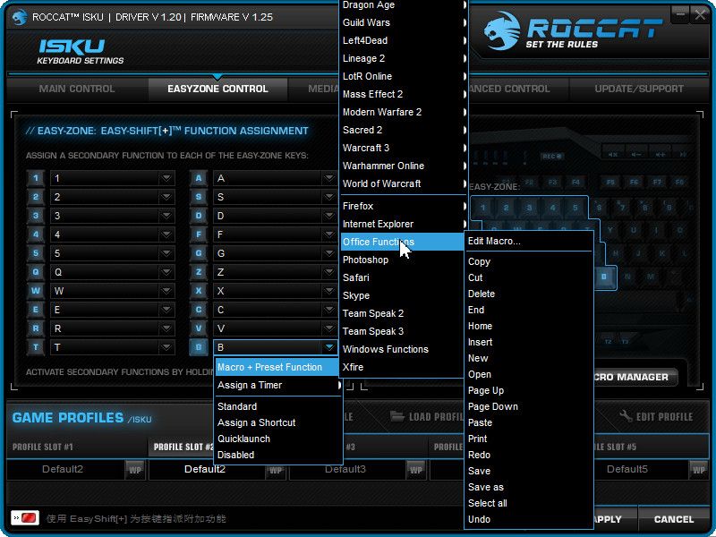Select Macro + Preset Function in the dropdown list
The width and height of the screenshot is (716, 537).
coord(277,367)
